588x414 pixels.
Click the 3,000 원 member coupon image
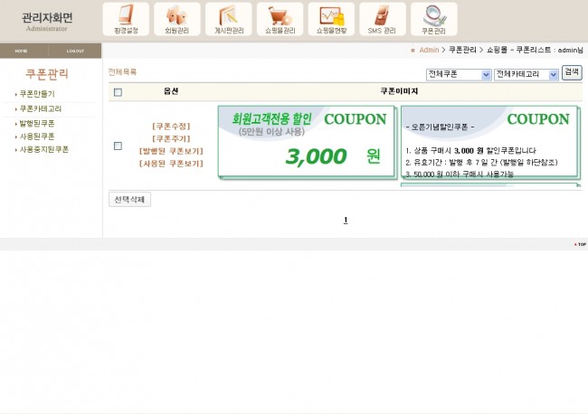click(308, 142)
